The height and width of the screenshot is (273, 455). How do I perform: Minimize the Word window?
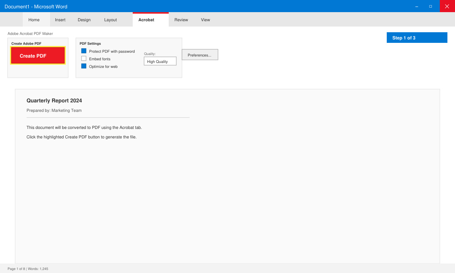417,6
